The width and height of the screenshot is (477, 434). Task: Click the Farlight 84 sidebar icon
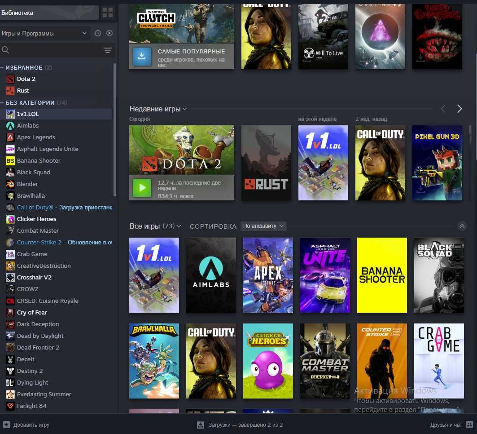(x=10, y=406)
